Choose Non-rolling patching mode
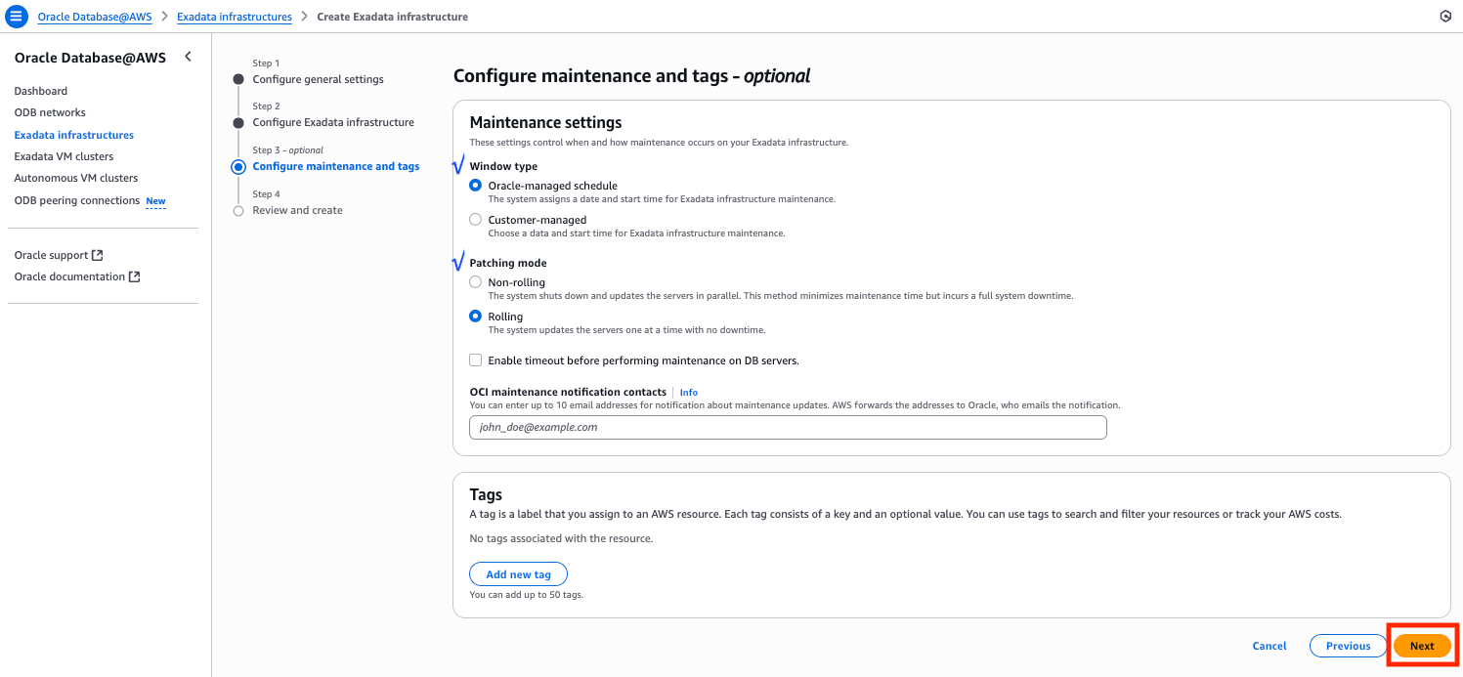 click(476, 282)
